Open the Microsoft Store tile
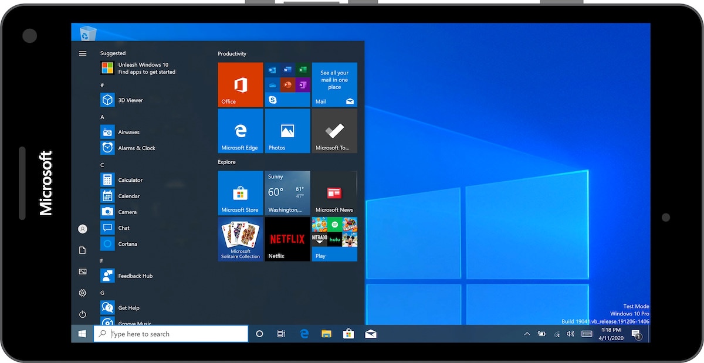Image resolution: width=704 pixels, height=363 pixels. (x=241, y=193)
